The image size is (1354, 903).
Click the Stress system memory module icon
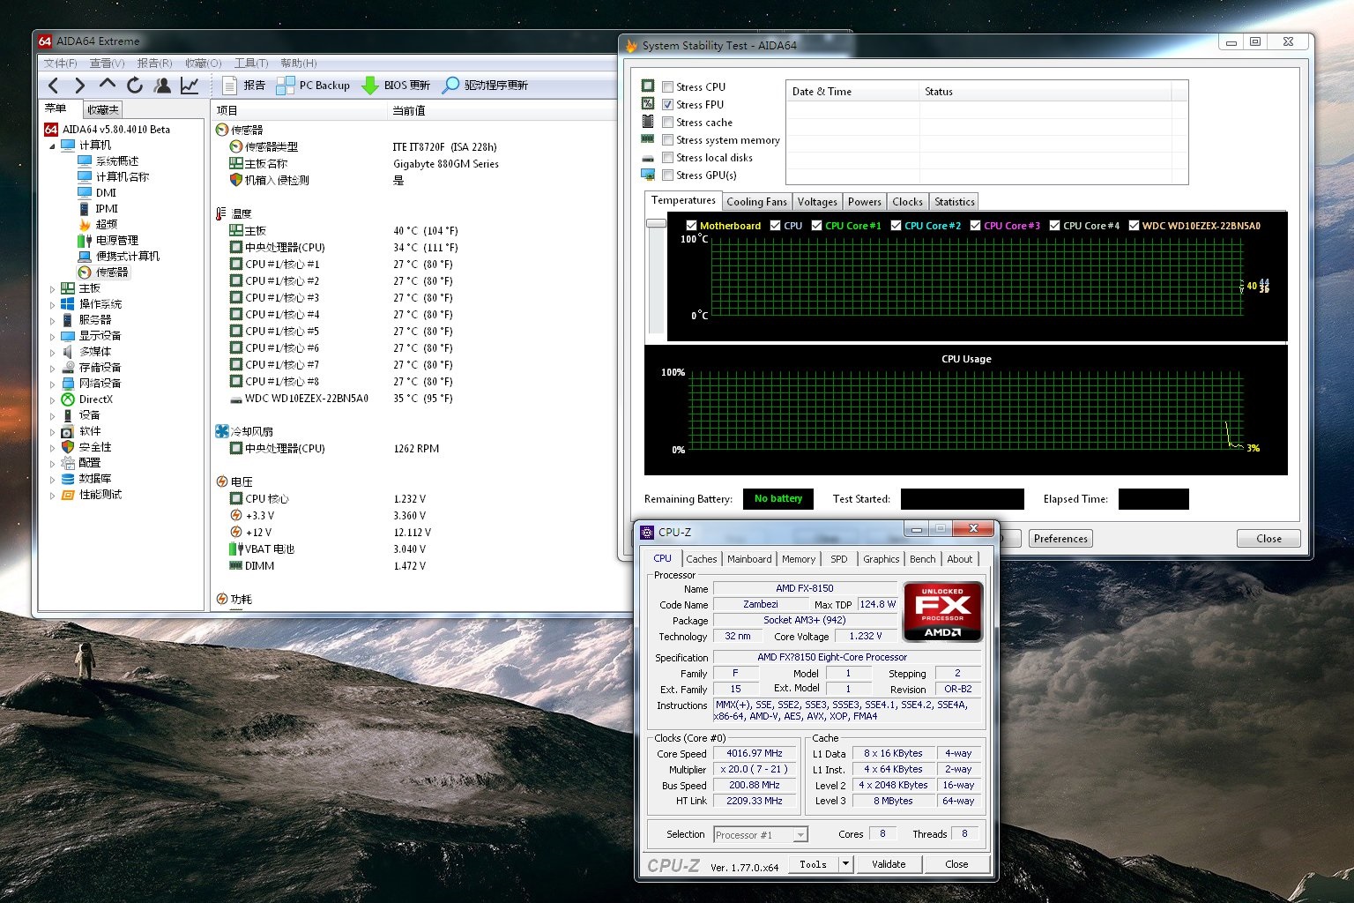[648, 139]
